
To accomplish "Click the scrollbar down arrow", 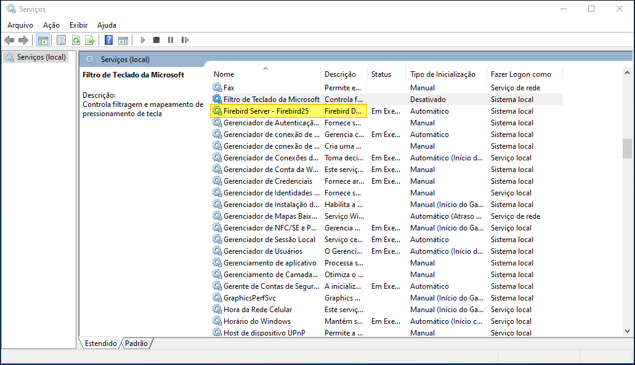I will [x=628, y=331].
